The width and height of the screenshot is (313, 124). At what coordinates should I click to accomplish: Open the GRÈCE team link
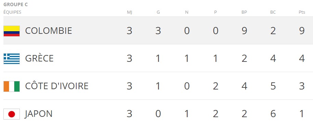click(39, 58)
